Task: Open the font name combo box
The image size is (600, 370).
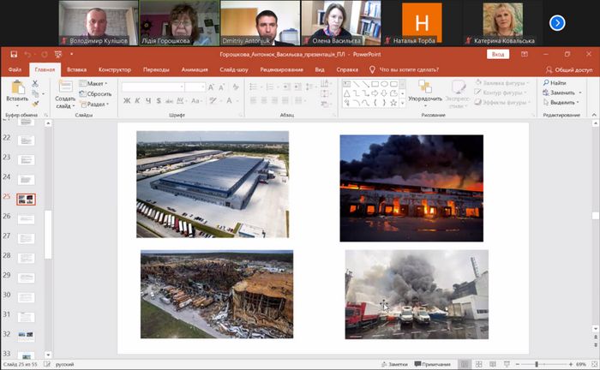Action: (152, 87)
